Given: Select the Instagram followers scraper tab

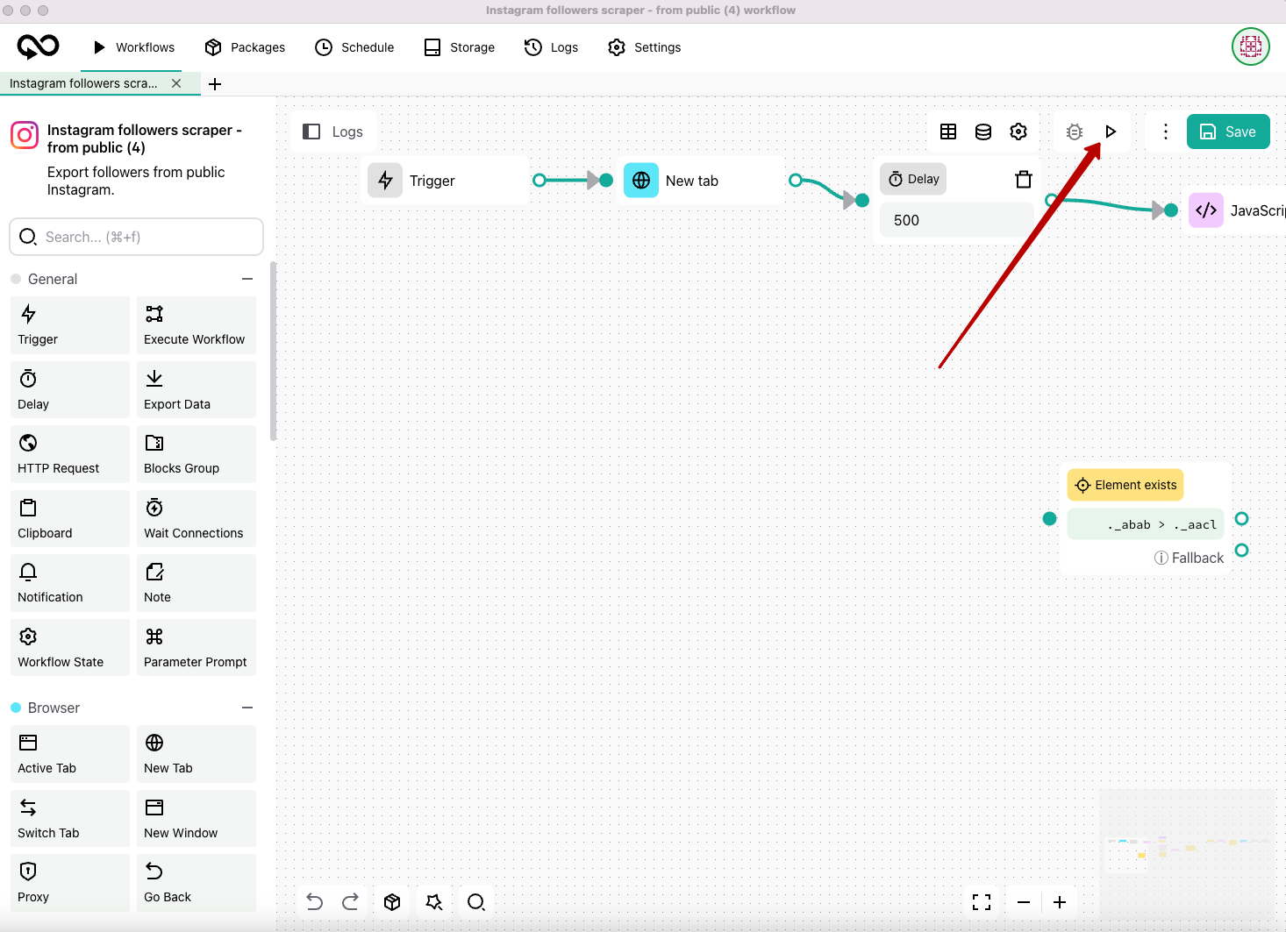Looking at the screenshot, I should pyautogui.click(x=84, y=83).
